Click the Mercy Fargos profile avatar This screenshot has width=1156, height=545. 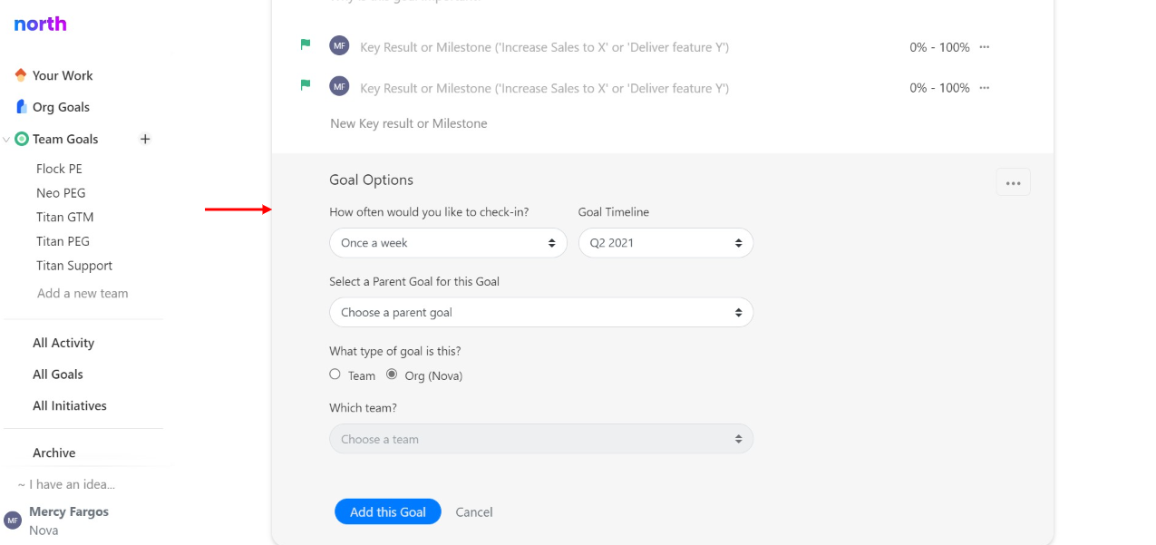coord(13,521)
